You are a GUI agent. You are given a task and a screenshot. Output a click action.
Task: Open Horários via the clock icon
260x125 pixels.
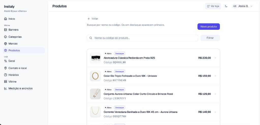tap(6, 75)
